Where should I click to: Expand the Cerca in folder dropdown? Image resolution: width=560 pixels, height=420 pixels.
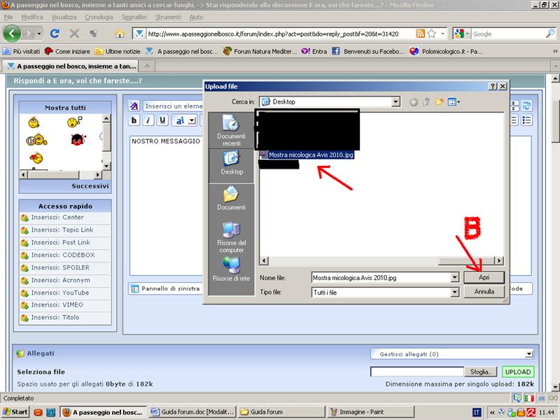tap(395, 101)
